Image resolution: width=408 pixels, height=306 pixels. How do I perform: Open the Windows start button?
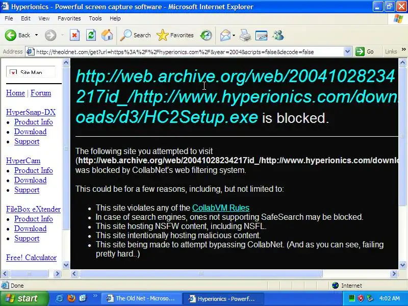click(24, 298)
